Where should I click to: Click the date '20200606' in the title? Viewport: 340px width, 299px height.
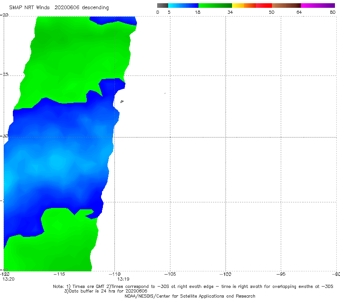coord(67,8)
